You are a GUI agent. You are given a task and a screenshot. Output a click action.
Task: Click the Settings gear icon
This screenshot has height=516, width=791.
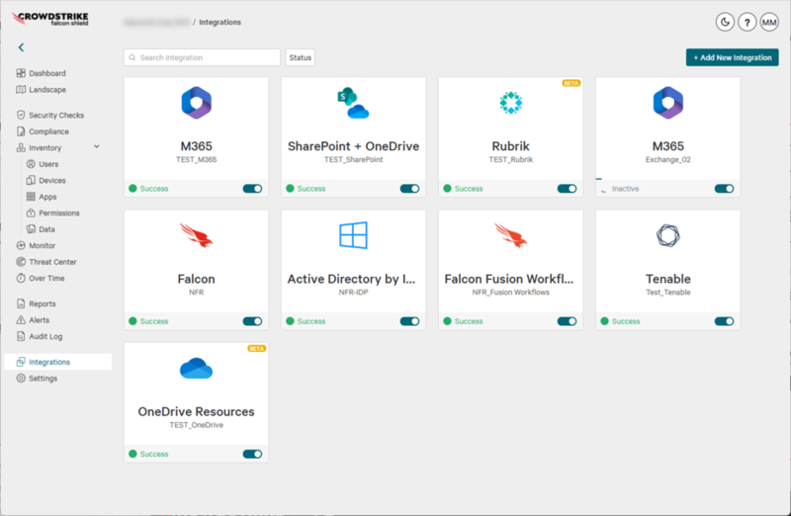click(21, 379)
